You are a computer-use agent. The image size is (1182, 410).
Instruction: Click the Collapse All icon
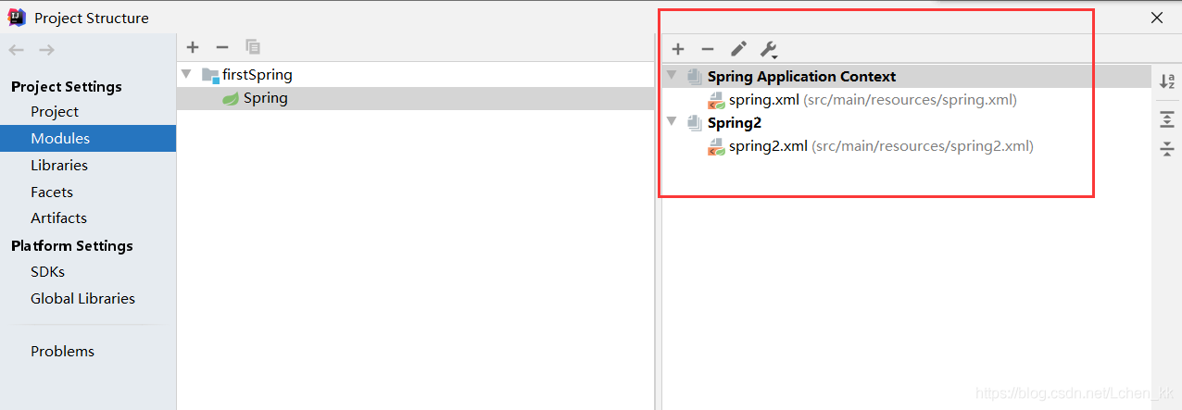(1167, 149)
